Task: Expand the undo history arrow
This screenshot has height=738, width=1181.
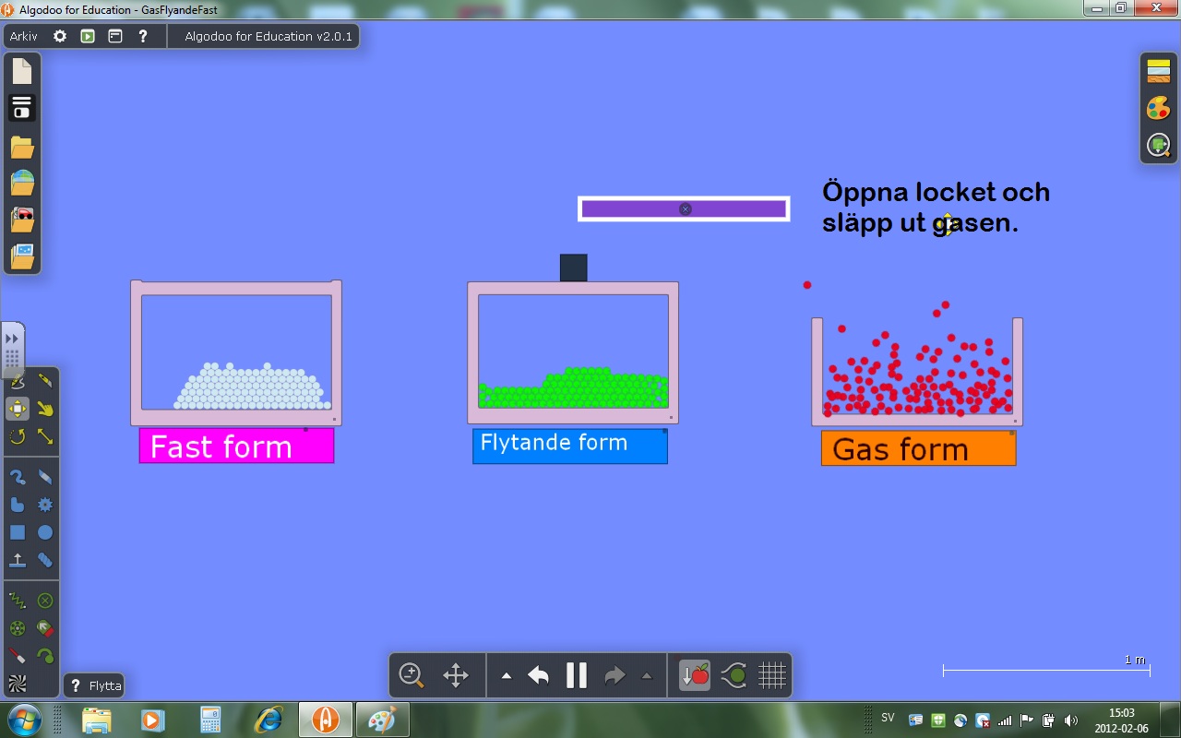Action: 506,676
